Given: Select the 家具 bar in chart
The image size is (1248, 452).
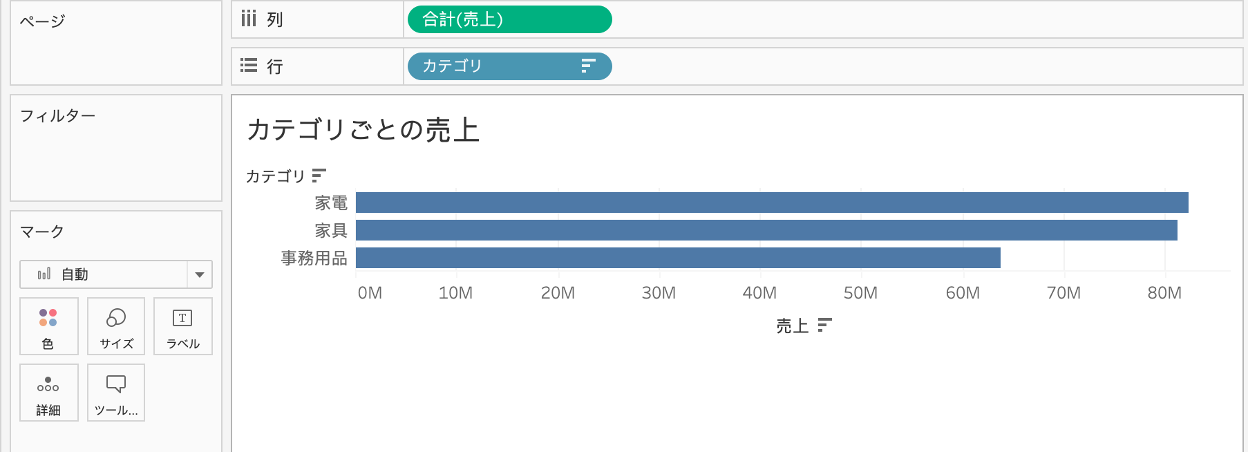Looking at the screenshot, I should click(x=766, y=230).
